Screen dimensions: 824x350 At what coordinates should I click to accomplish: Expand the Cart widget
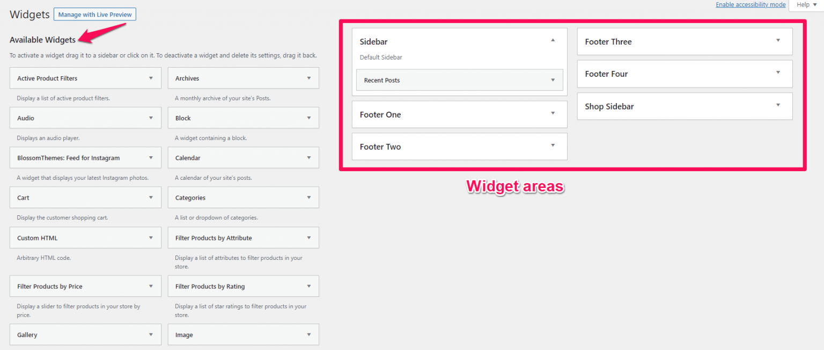(x=152, y=197)
